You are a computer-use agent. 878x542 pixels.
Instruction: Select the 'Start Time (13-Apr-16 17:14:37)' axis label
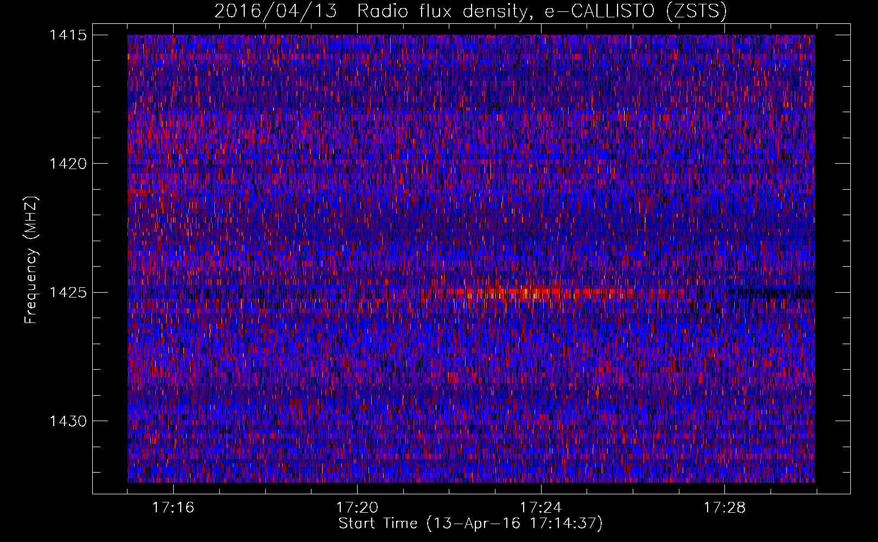click(x=470, y=524)
